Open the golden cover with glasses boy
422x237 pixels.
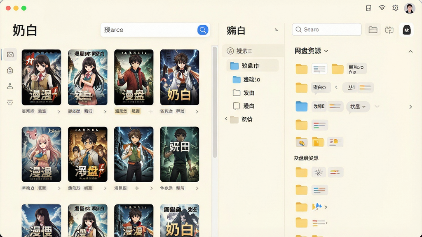click(88, 154)
